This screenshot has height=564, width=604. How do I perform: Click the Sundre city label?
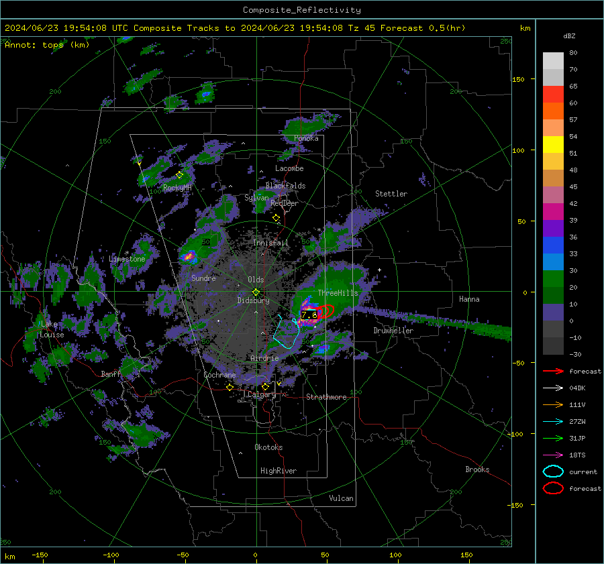click(x=203, y=278)
